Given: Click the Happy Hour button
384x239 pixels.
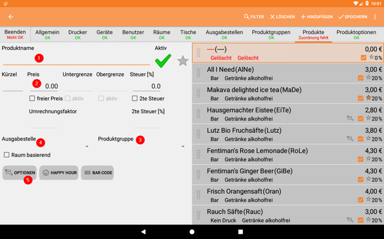Looking at the screenshot, I should (59, 173).
